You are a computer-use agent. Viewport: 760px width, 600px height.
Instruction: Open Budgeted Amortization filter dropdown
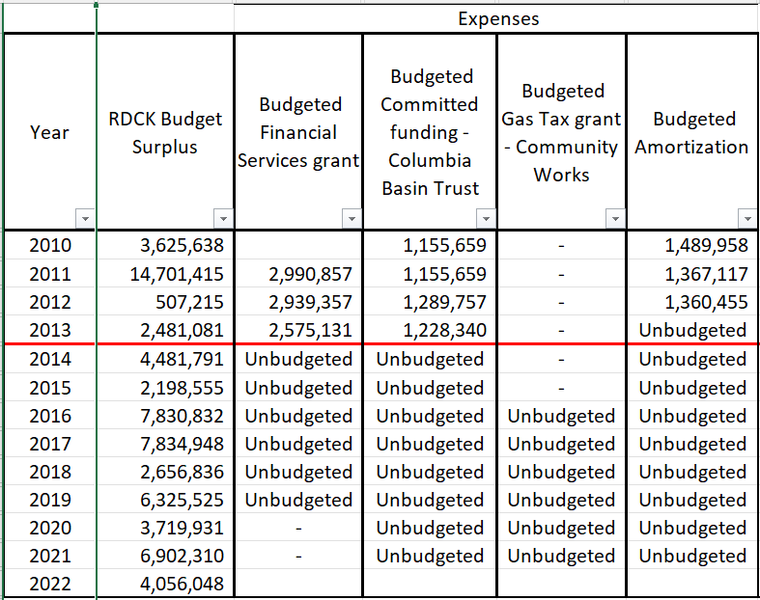click(747, 219)
